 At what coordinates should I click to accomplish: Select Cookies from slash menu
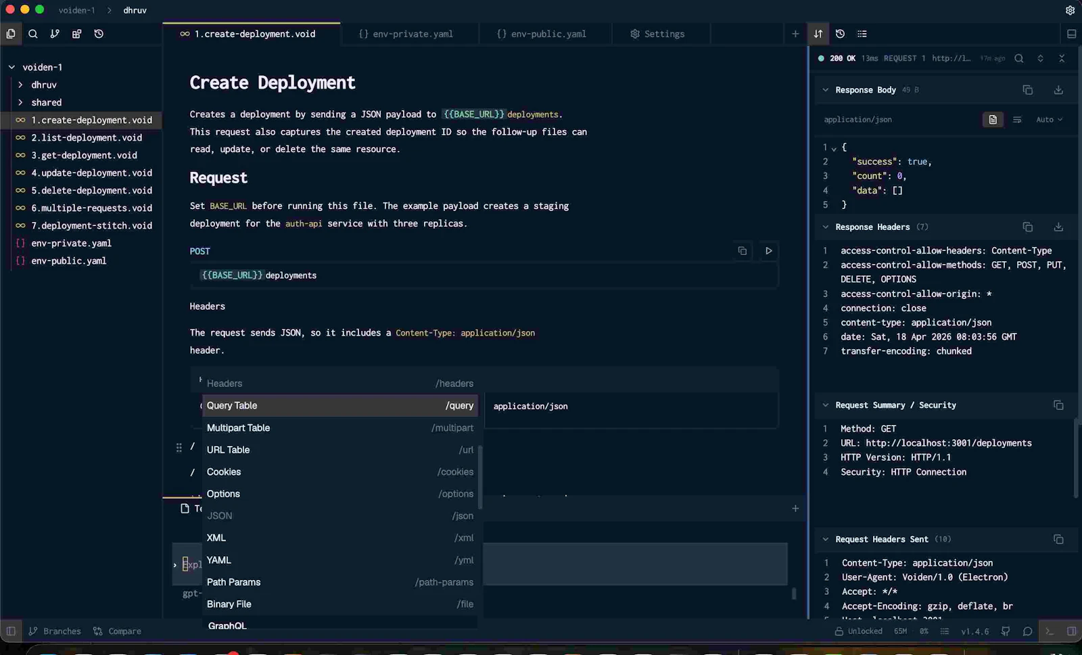(x=340, y=472)
